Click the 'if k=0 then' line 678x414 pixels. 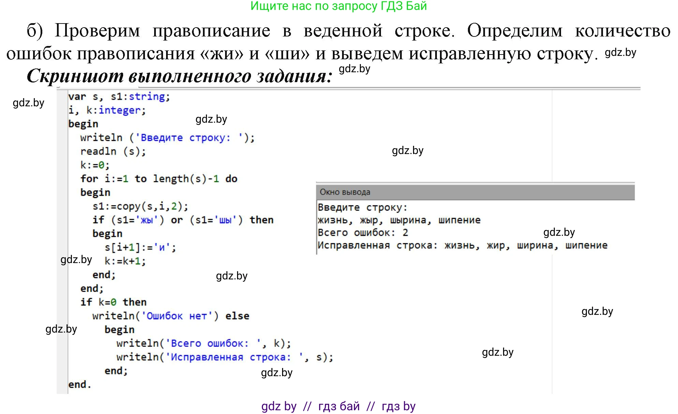click(114, 302)
